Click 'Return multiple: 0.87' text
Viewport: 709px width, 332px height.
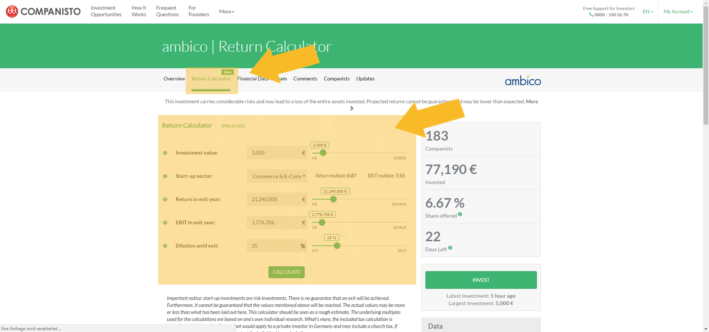click(336, 176)
